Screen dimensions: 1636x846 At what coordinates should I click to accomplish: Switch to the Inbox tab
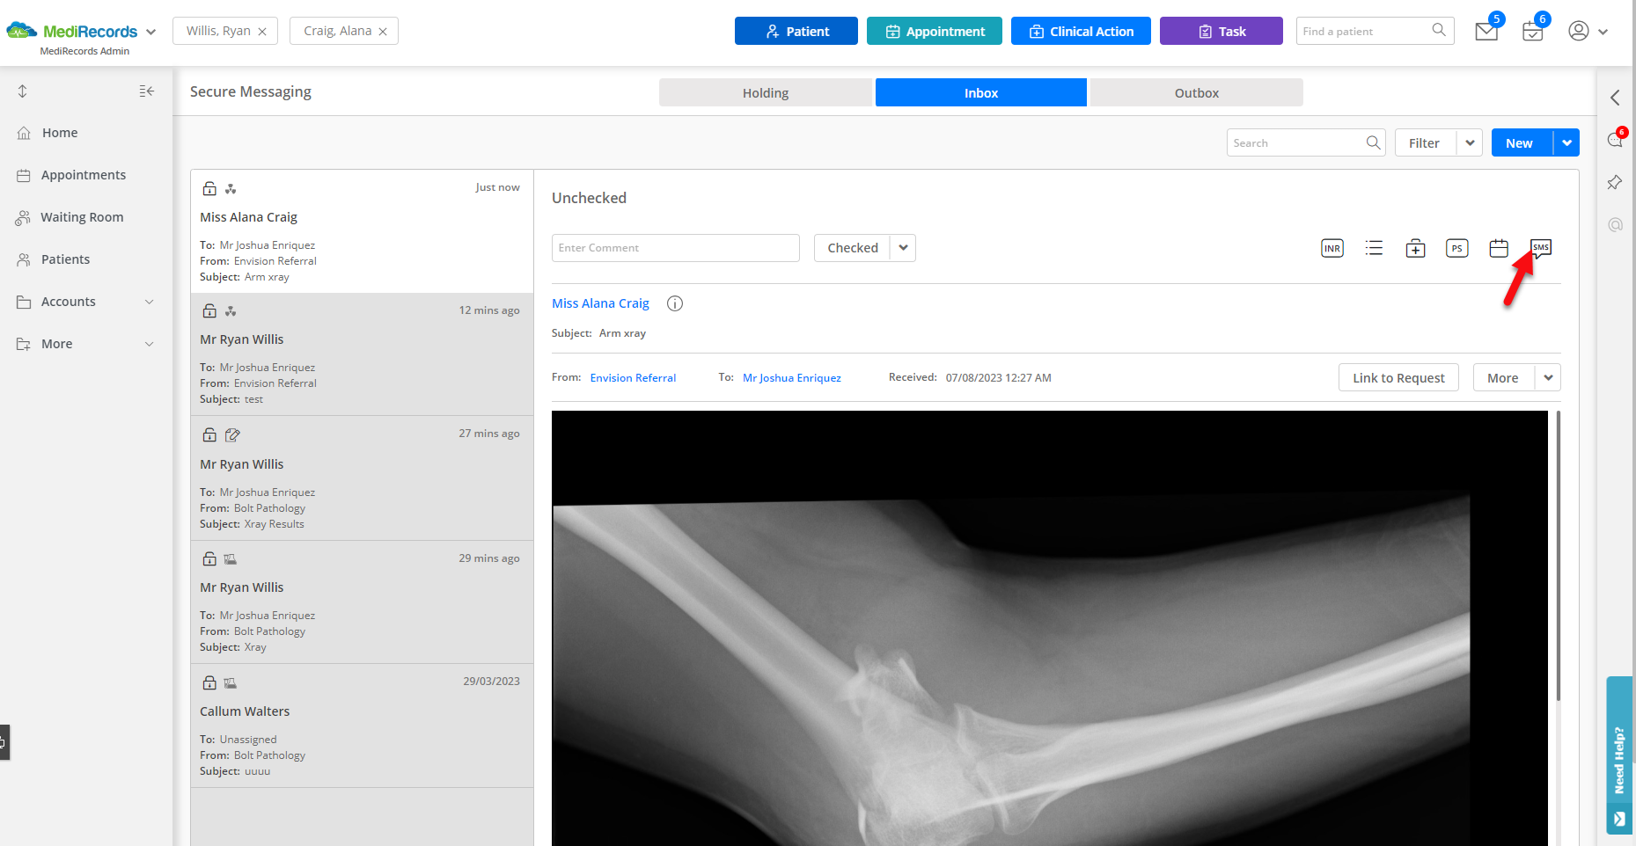(x=981, y=92)
